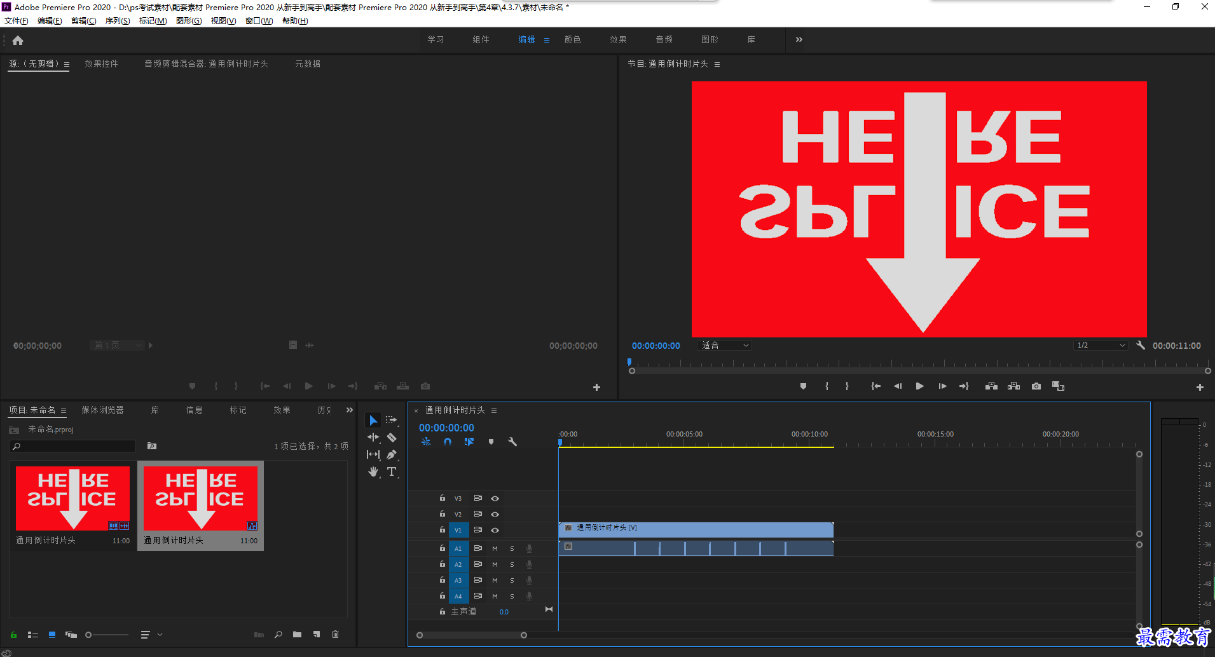Open Program Monitor panel menu
Screen dimensions: 1215x657
click(717, 64)
